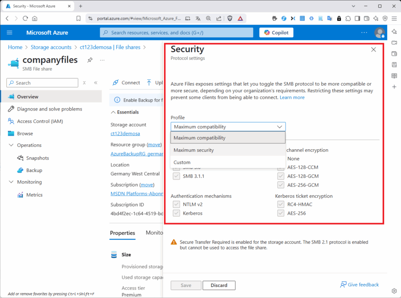Switch to the Properties tab

123,233
